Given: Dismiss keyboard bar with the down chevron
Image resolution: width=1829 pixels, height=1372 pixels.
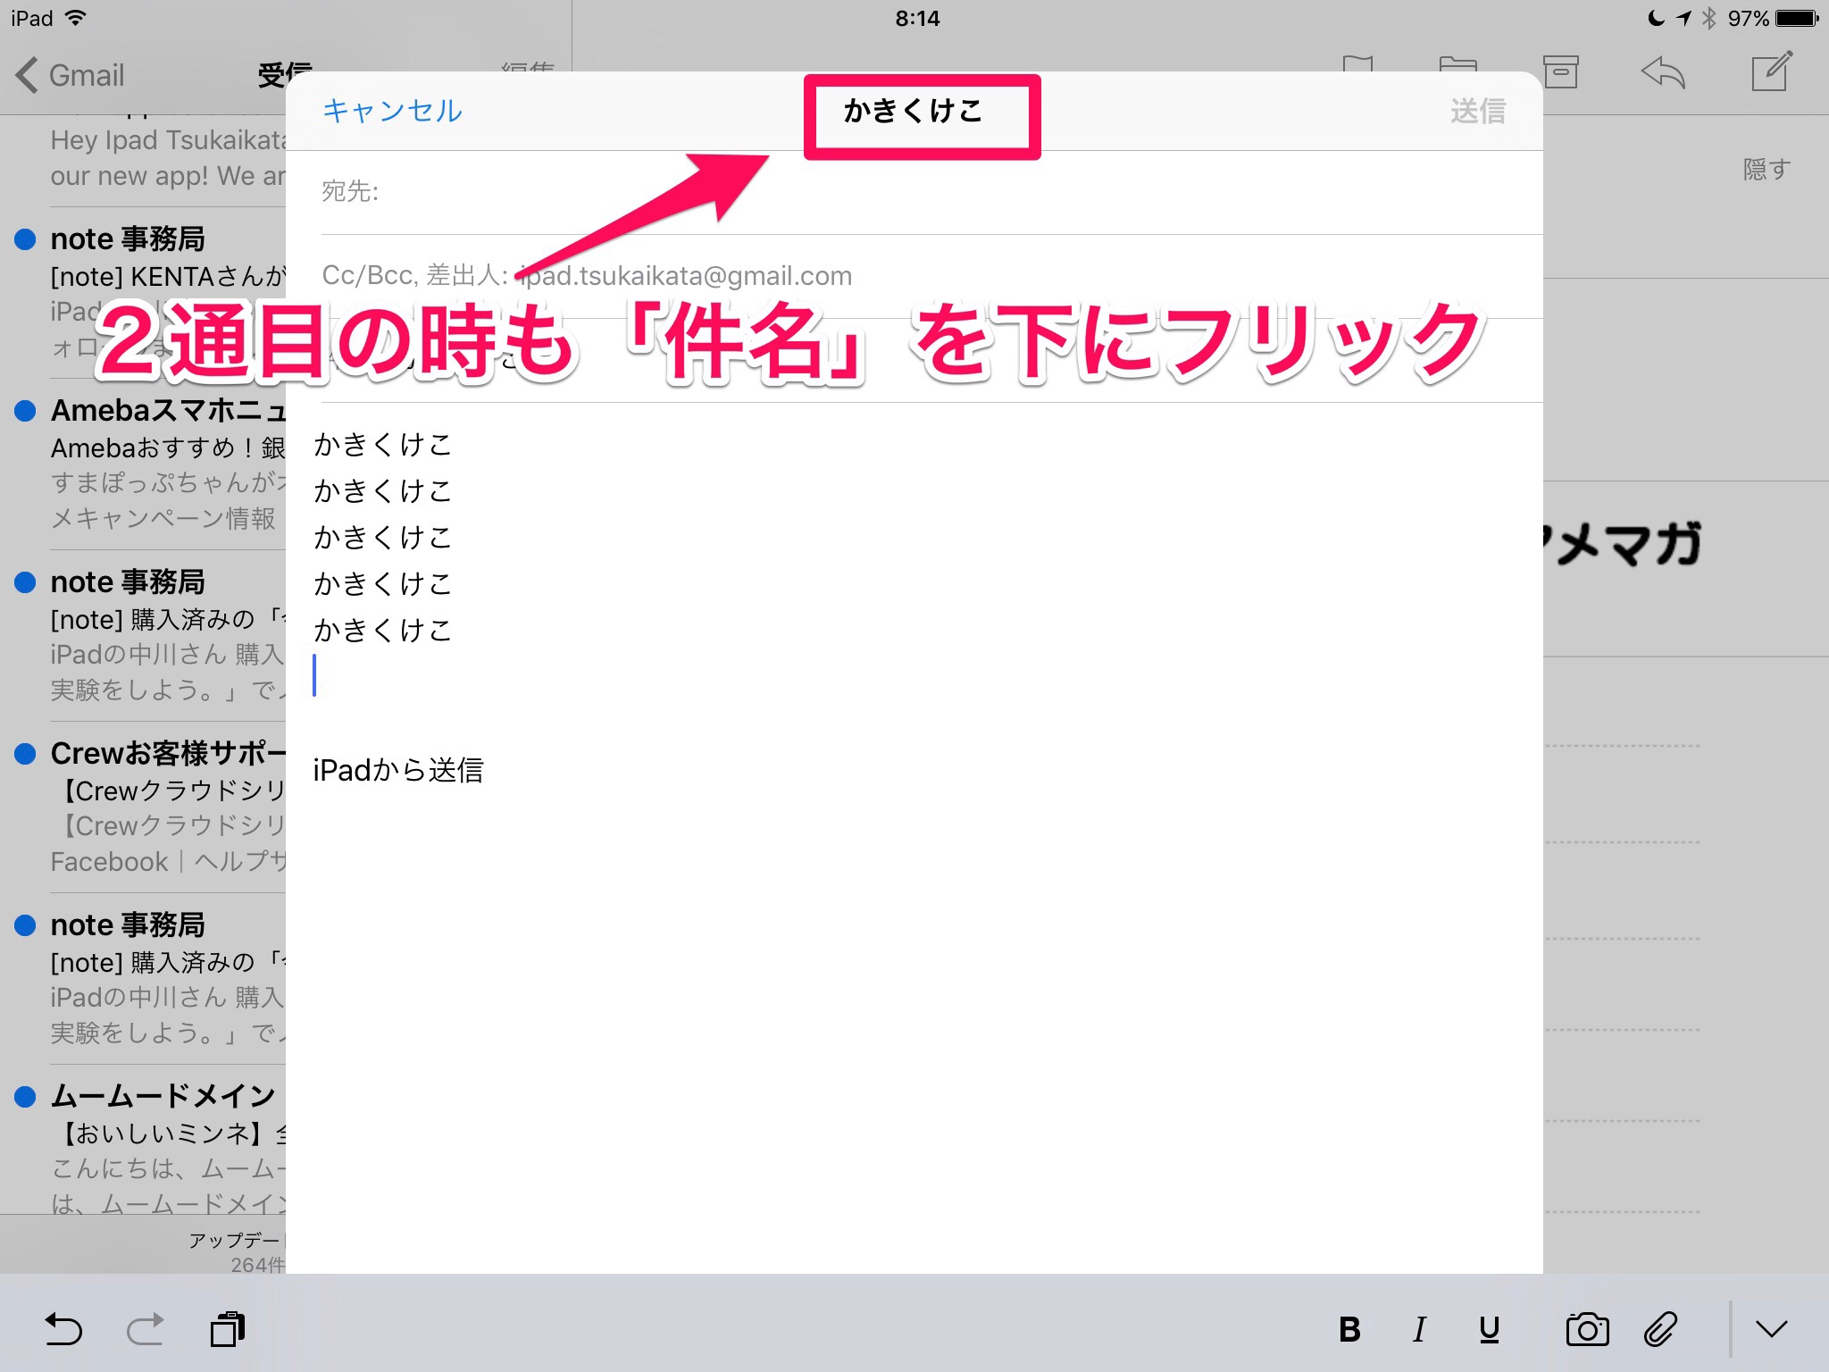Looking at the screenshot, I should [x=1771, y=1330].
